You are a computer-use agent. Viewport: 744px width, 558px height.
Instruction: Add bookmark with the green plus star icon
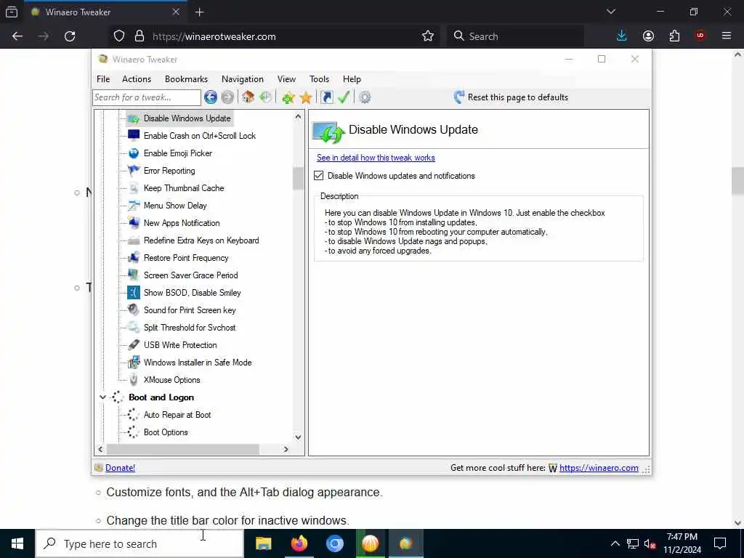[288, 97]
